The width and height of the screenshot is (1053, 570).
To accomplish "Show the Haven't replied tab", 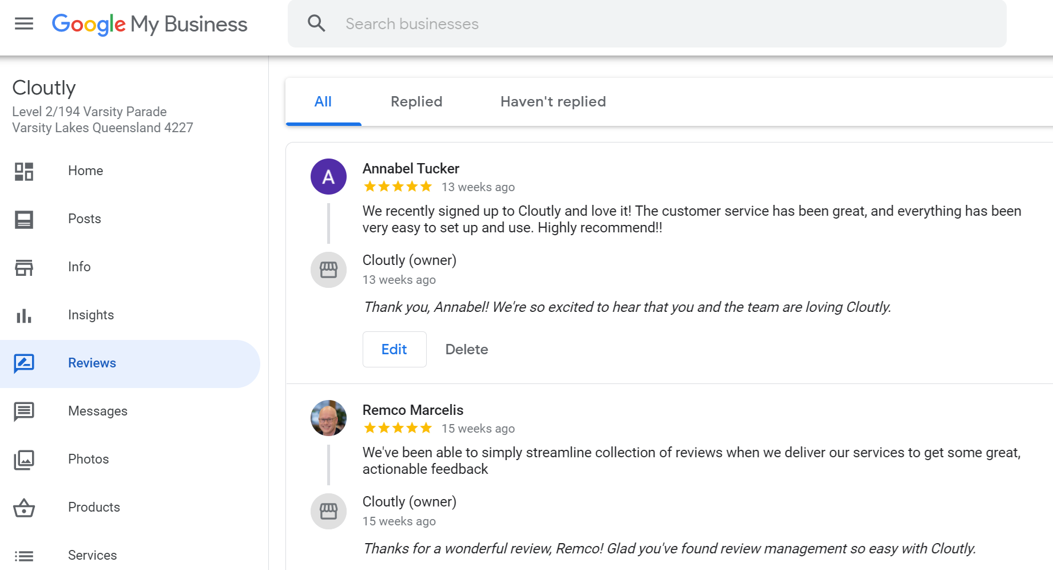I will click(553, 102).
